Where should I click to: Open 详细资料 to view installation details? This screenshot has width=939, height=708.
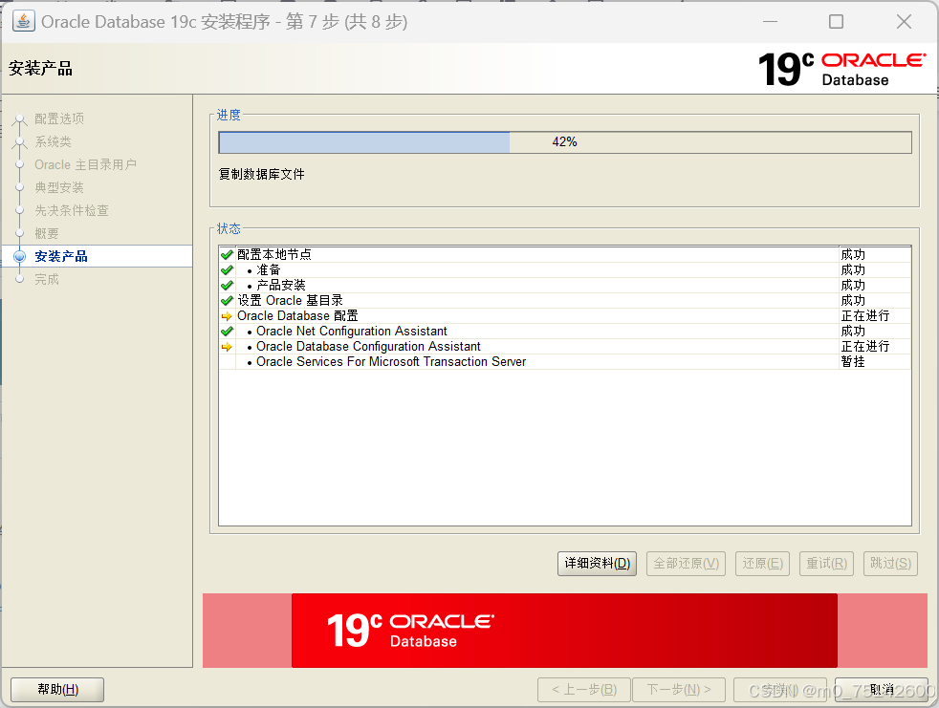[x=597, y=563]
